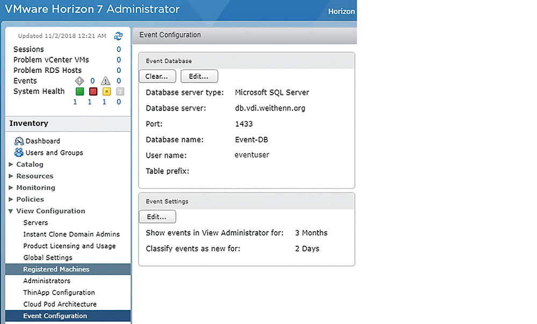Viewport: 537px width, 324px height.
Task: Click the yellow System Health indicator
Action: (x=107, y=91)
